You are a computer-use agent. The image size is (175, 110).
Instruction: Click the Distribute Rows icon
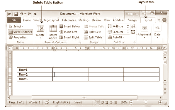pos(133,26)
